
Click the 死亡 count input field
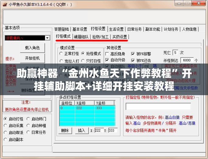click(x=175, y=53)
